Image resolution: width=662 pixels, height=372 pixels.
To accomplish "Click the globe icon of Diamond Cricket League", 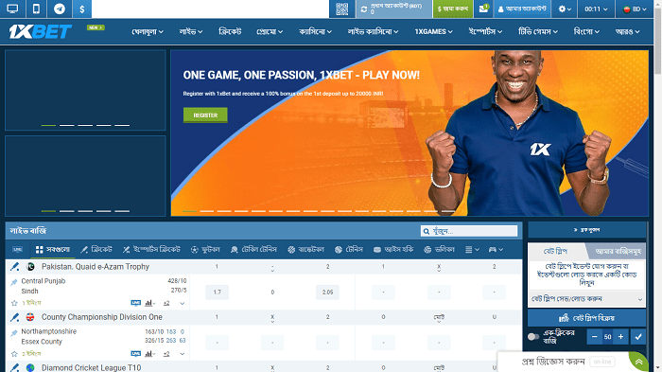I will click(x=30, y=368).
